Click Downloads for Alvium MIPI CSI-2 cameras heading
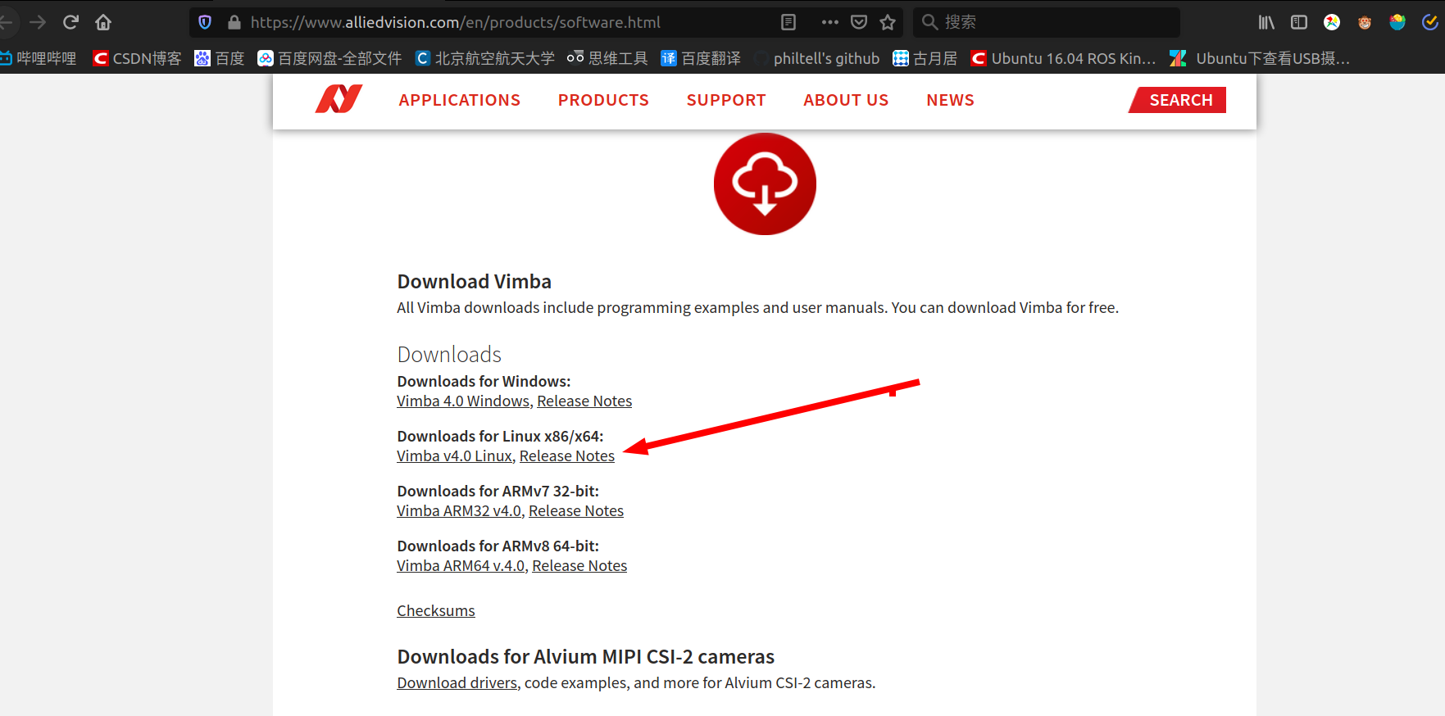This screenshot has height=716, width=1445. [x=586, y=657]
